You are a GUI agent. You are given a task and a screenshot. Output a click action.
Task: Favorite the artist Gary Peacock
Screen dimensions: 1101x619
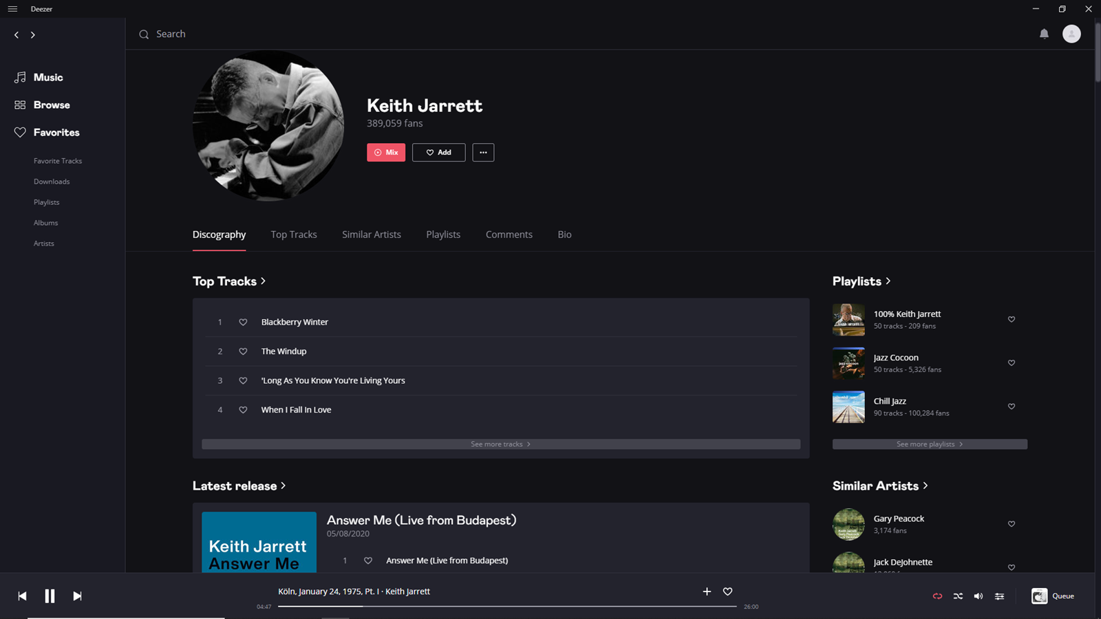(x=1012, y=524)
